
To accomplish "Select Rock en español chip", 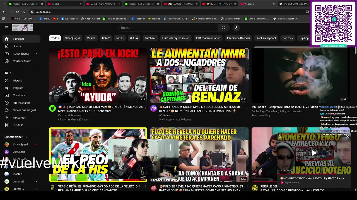I will point(266,38).
